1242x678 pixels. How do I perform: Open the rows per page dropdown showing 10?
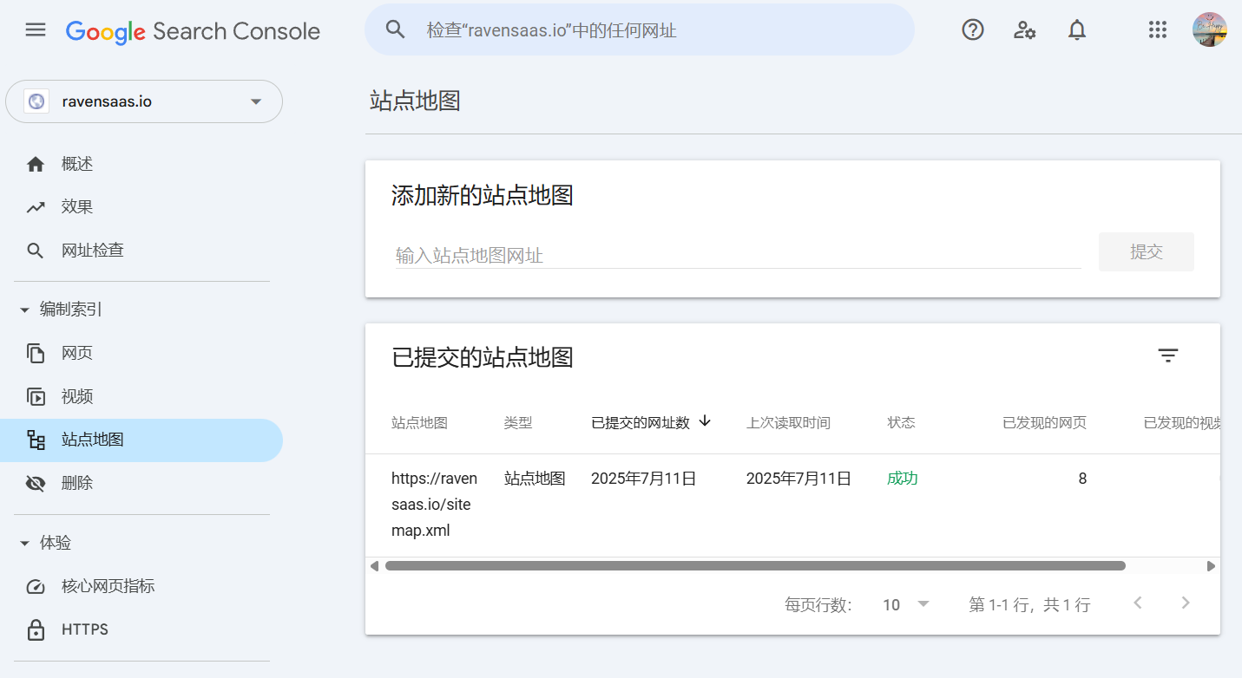coord(905,604)
